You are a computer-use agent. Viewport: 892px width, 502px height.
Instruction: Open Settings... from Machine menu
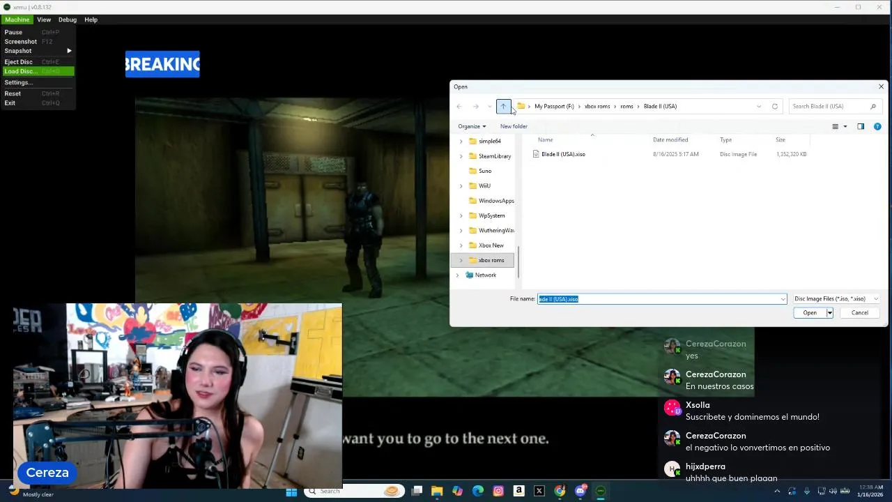click(x=38, y=82)
